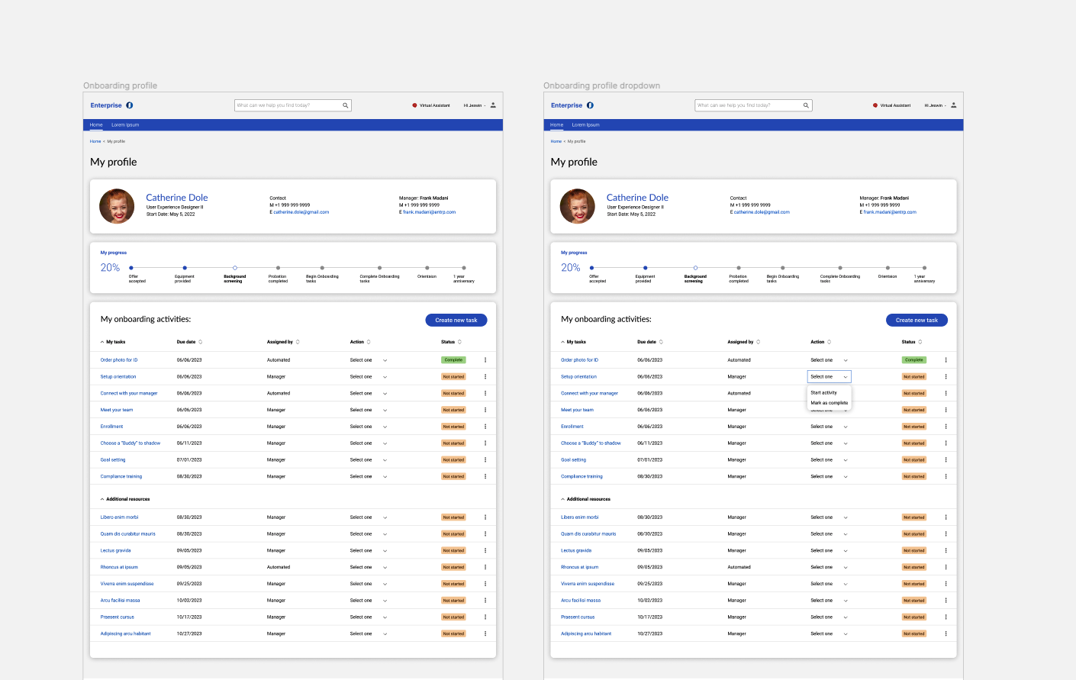
Task: Open kebab menu for Lectus gravida, dropdown frame
Action: pos(946,550)
